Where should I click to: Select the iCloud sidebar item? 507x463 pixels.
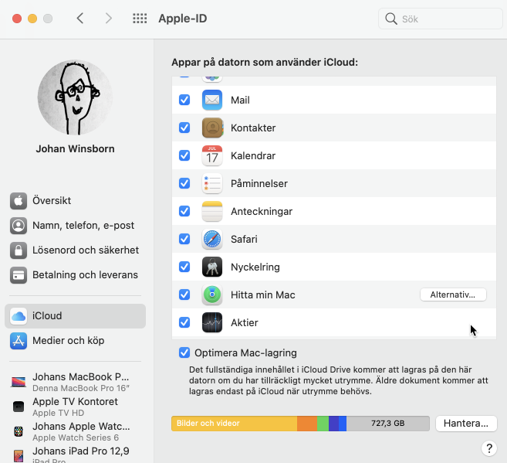click(75, 316)
